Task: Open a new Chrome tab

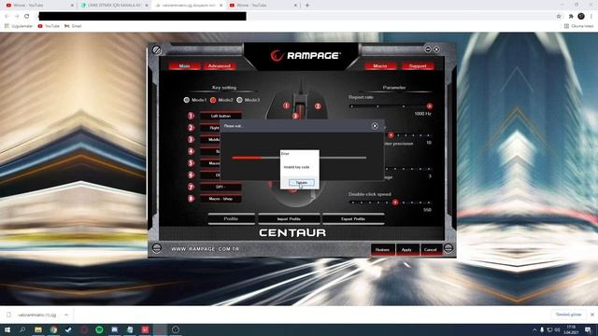Action: (x=307, y=6)
